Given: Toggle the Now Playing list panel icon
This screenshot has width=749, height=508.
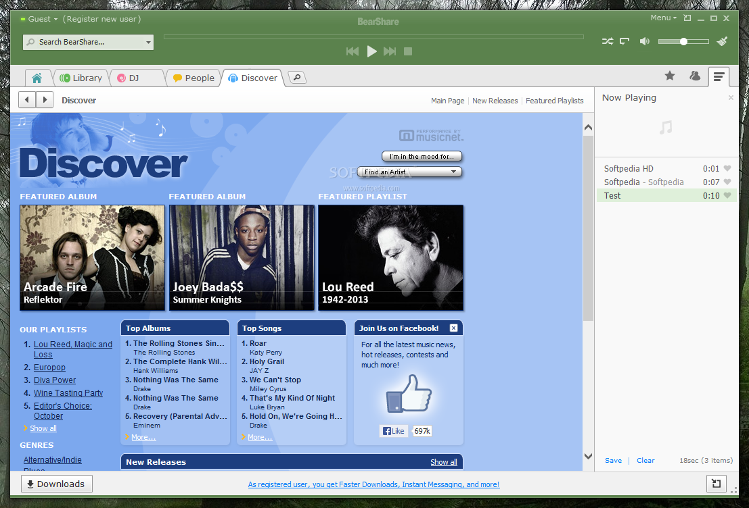Looking at the screenshot, I should click(719, 76).
